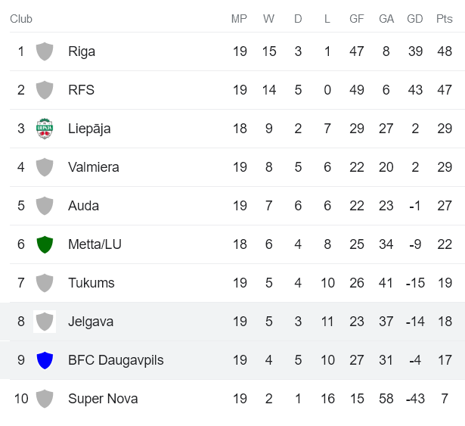Click the Riga club crest icon
Viewport: 465px width, 426px height.
(x=45, y=51)
